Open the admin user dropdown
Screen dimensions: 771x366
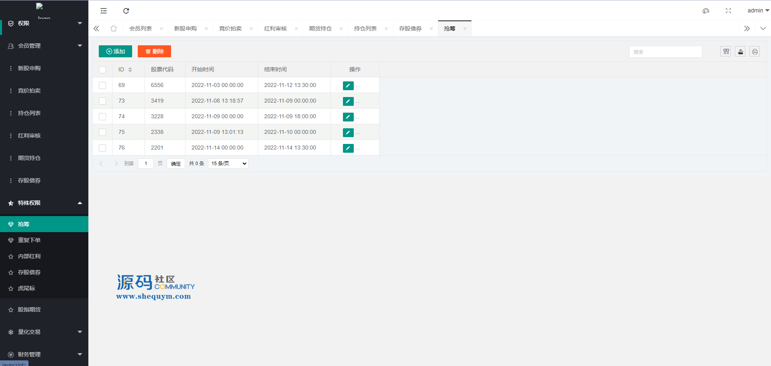point(758,11)
